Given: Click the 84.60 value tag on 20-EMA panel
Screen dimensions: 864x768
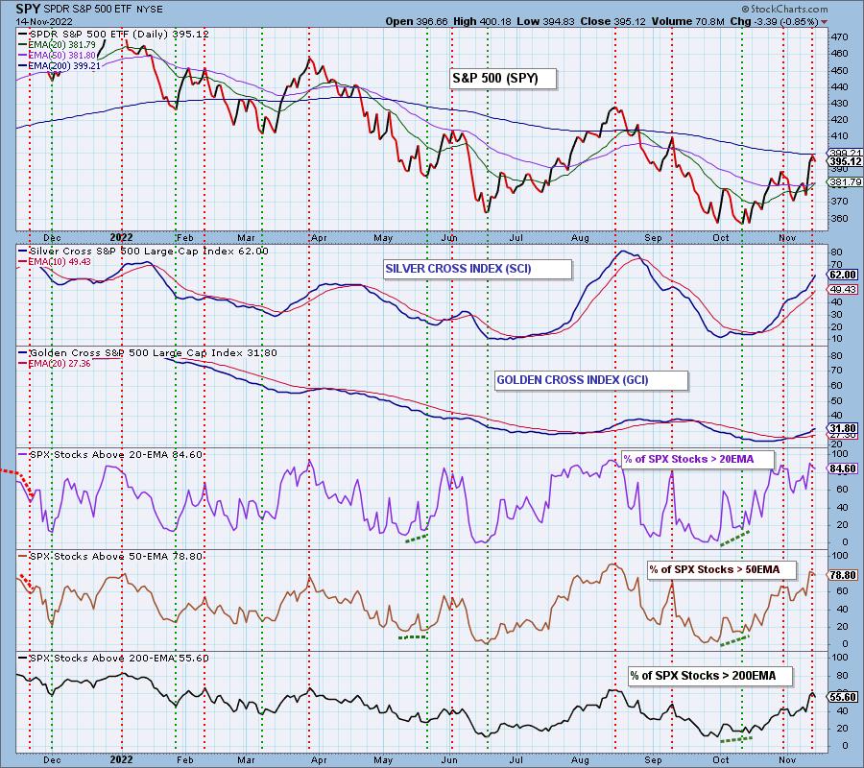Looking at the screenshot, I should tap(843, 468).
